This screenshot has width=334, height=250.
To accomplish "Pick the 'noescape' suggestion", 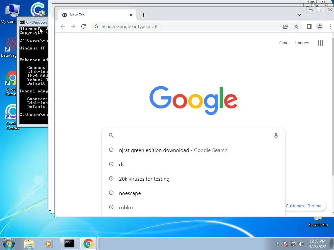I will pyautogui.click(x=193, y=193).
